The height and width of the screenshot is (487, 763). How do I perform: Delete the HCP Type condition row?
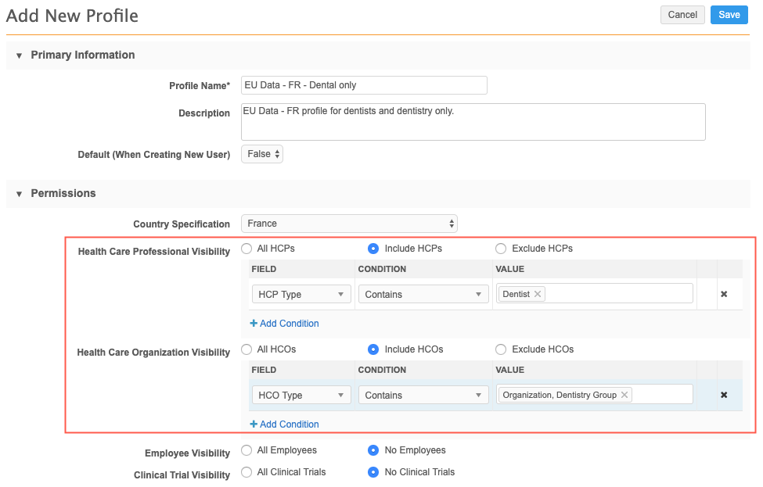tap(724, 295)
